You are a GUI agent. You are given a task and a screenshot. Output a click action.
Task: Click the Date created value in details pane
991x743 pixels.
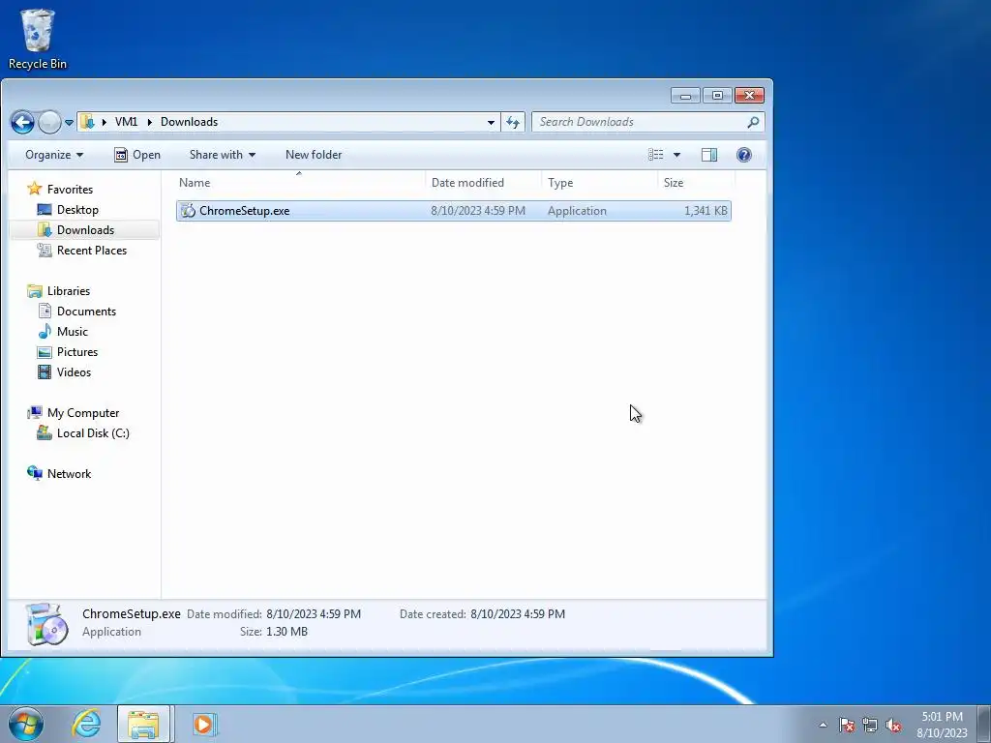(518, 614)
